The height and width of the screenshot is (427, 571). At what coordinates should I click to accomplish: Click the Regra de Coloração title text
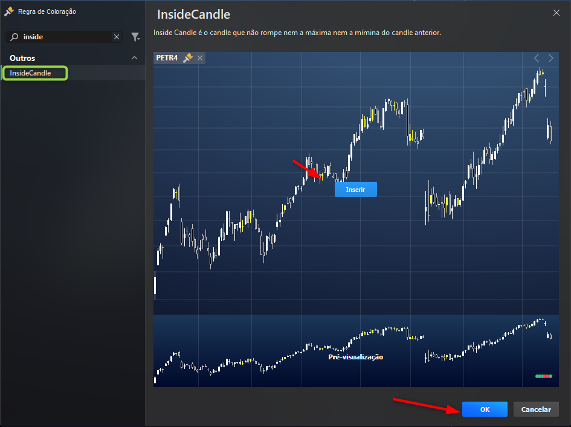pos(47,11)
